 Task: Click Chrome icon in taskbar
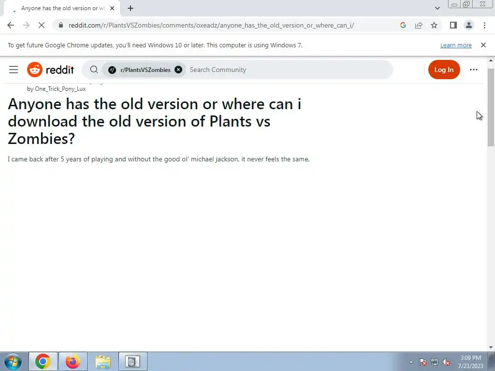(x=43, y=361)
